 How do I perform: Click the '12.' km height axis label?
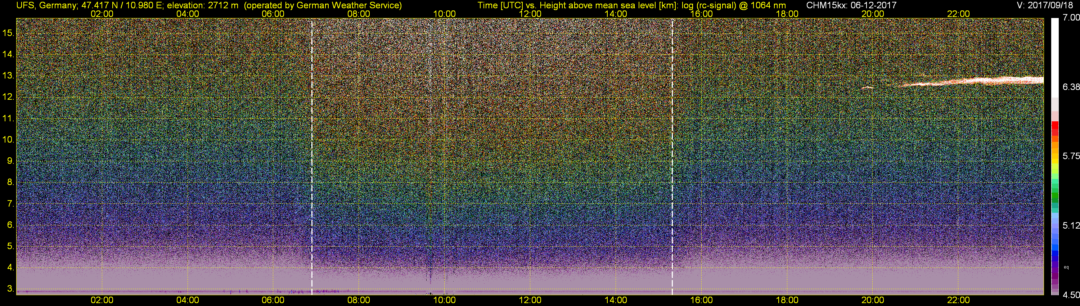(x=8, y=97)
